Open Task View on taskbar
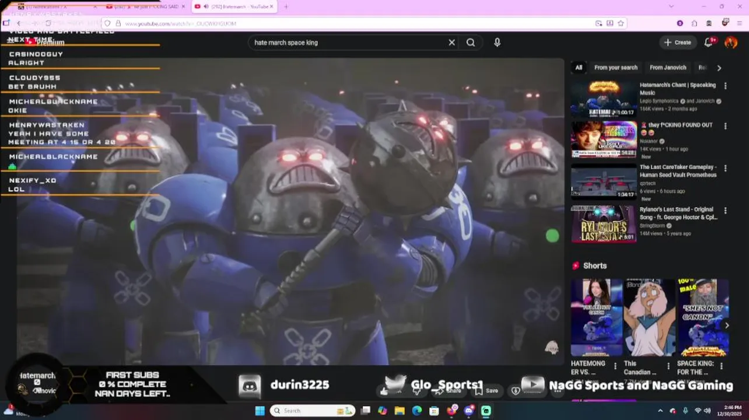 pos(365,411)
